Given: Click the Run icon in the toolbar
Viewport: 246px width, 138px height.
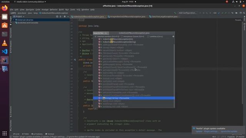Looking at the screenshot, I should [x=200, y=13].
